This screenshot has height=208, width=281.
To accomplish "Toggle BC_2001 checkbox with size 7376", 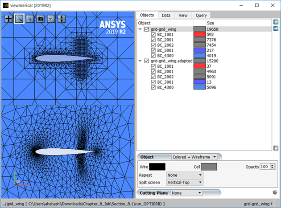I will (153, 40).
